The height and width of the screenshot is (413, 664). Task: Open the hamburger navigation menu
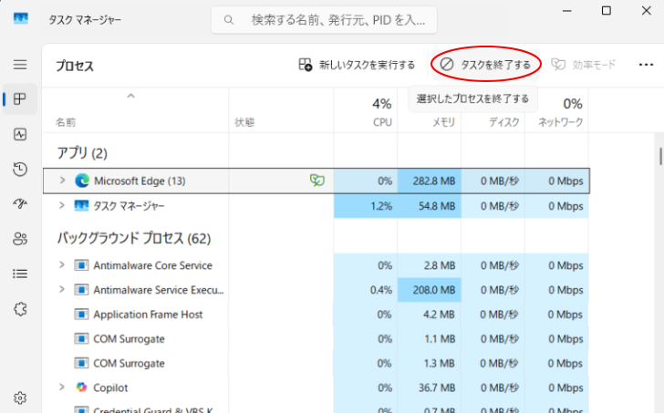[x=20, y=65]
